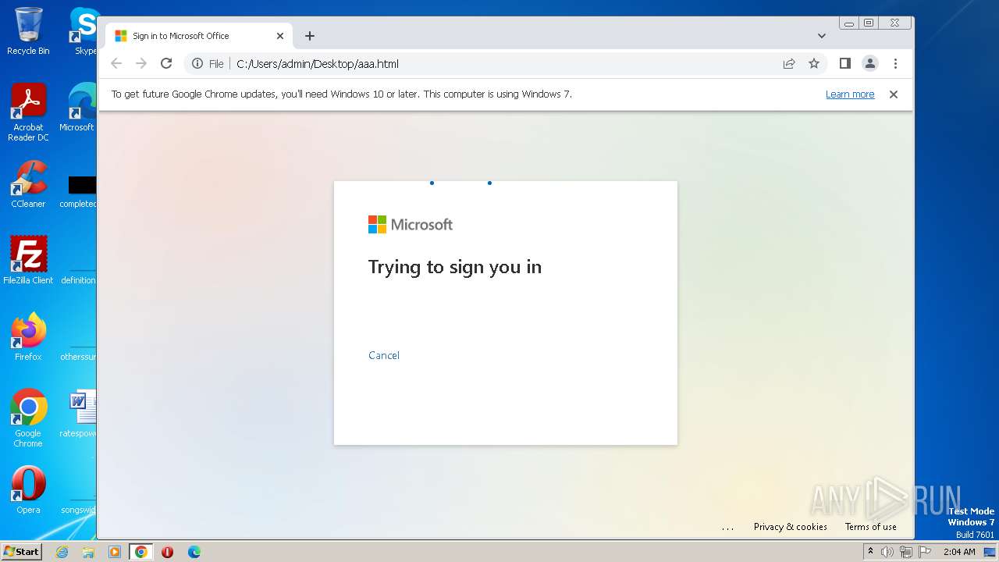Image resolution: width=999 pixels, height=562 pixels.
Task: Open Learn more link in update notice
Action: tap(850, 94)
